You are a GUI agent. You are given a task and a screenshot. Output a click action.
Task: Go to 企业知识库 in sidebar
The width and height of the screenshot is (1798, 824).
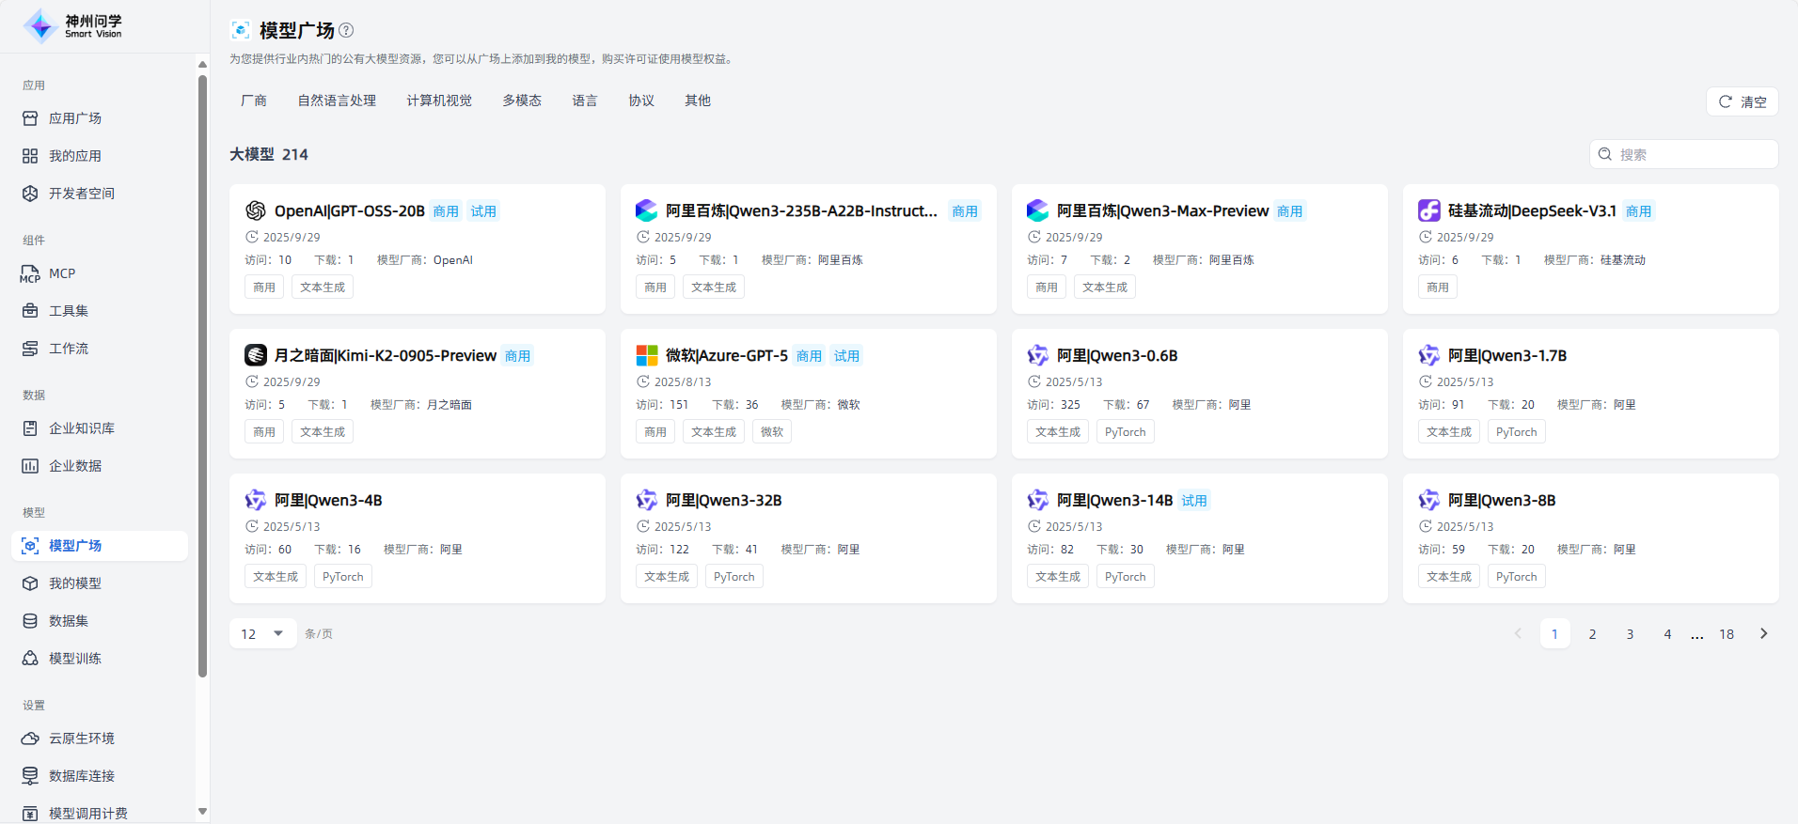click(x=81, y=428)
